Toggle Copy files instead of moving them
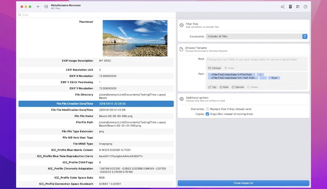327x189 pixels. (x=207, y=114)
